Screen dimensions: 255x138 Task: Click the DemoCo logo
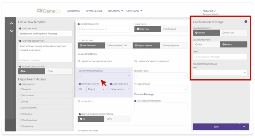tap(49, 11)
